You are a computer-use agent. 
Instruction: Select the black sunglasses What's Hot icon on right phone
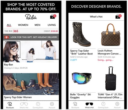pos(89,104)
